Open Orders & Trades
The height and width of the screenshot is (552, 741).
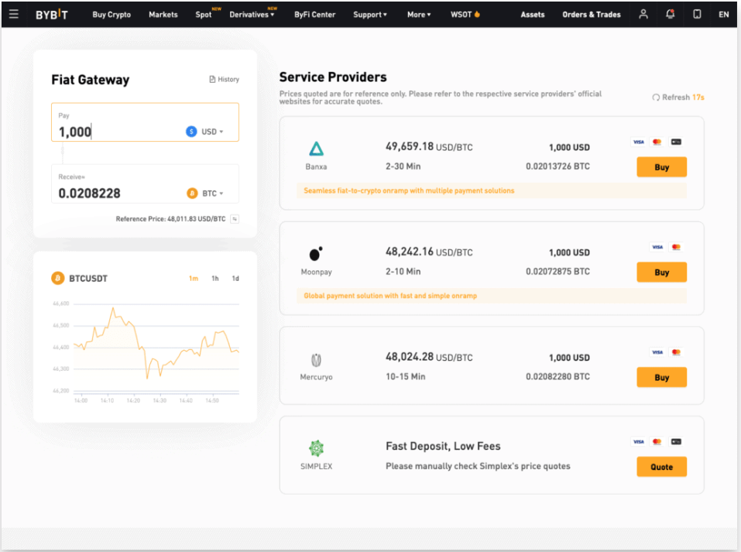click(x=592, y=15)
